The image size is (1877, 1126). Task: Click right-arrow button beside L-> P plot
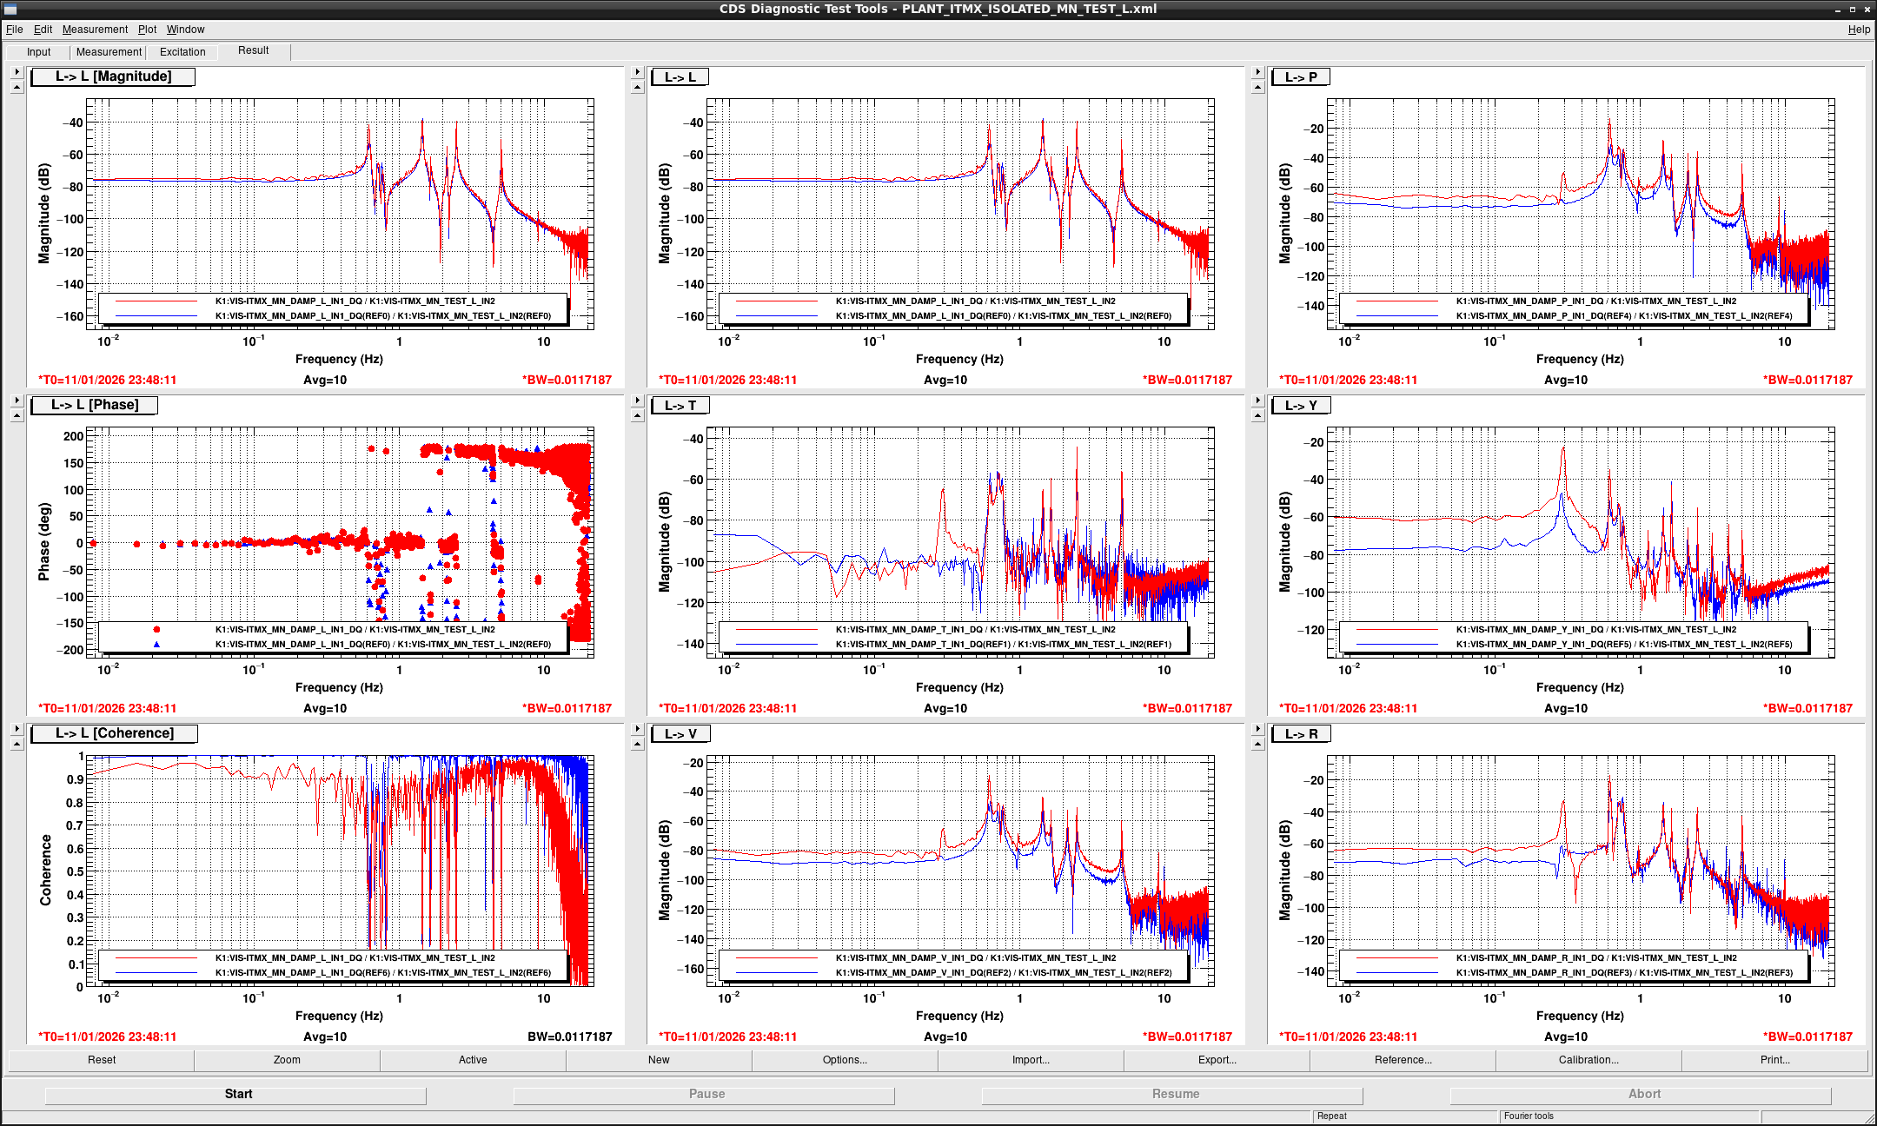coord(1257,72)
